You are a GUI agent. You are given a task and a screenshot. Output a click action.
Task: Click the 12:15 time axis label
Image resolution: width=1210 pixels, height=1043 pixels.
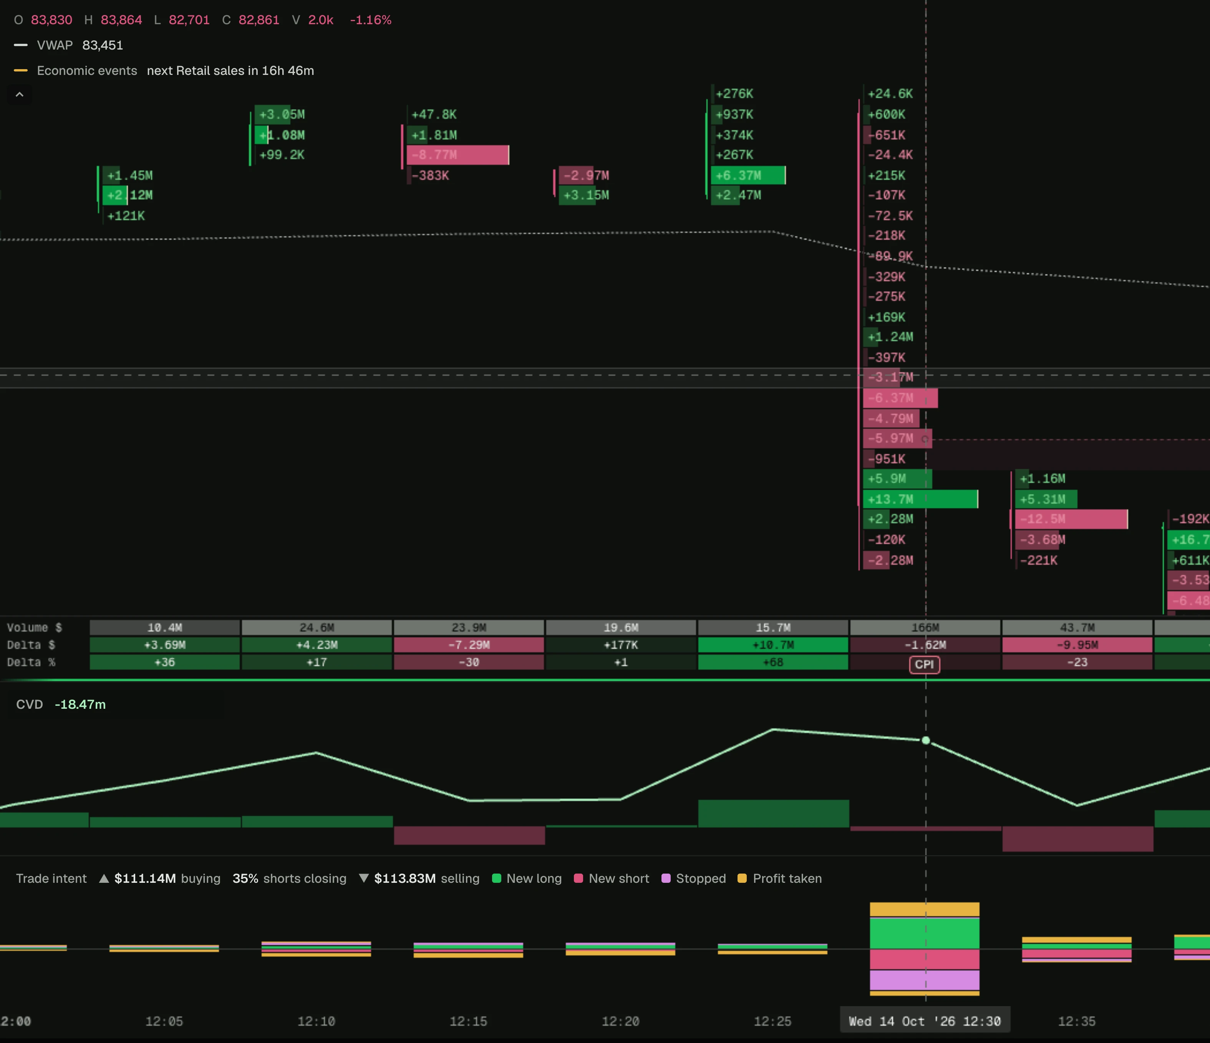tap(468, 1021)
